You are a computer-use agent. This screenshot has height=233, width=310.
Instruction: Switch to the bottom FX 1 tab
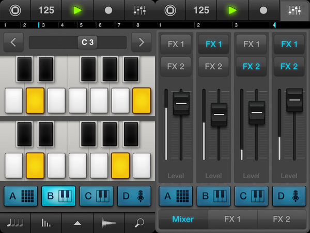pyautogui.click(x=233, y=219)
